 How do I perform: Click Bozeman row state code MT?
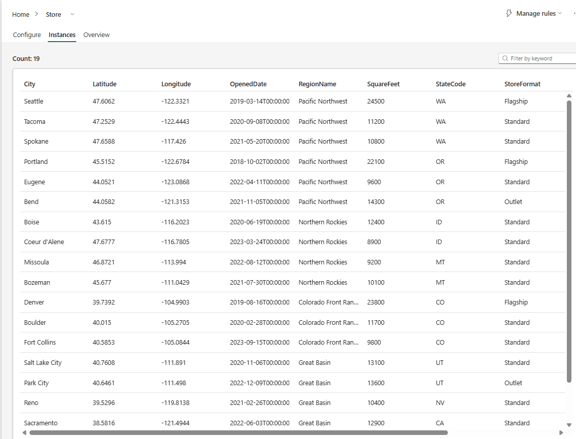440,282
